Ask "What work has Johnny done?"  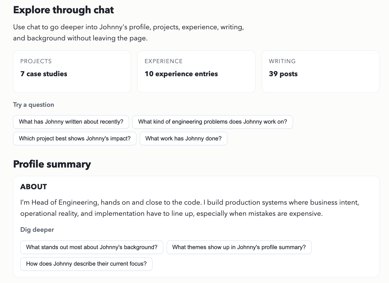(183, 138)
